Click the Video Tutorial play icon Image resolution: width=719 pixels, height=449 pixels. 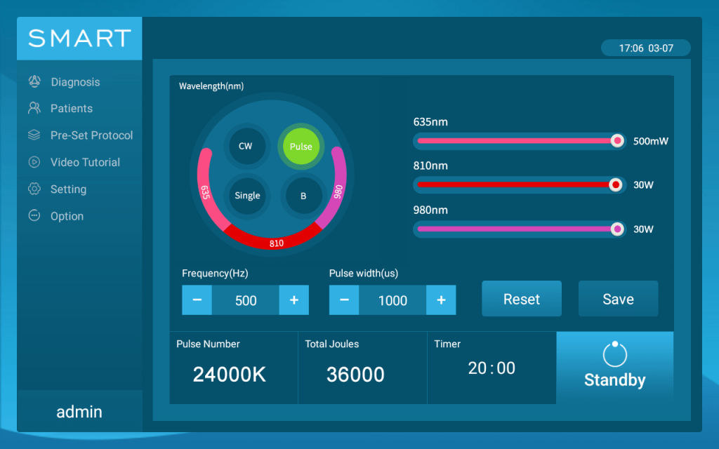pyautogui.click(x=34, y=162)
